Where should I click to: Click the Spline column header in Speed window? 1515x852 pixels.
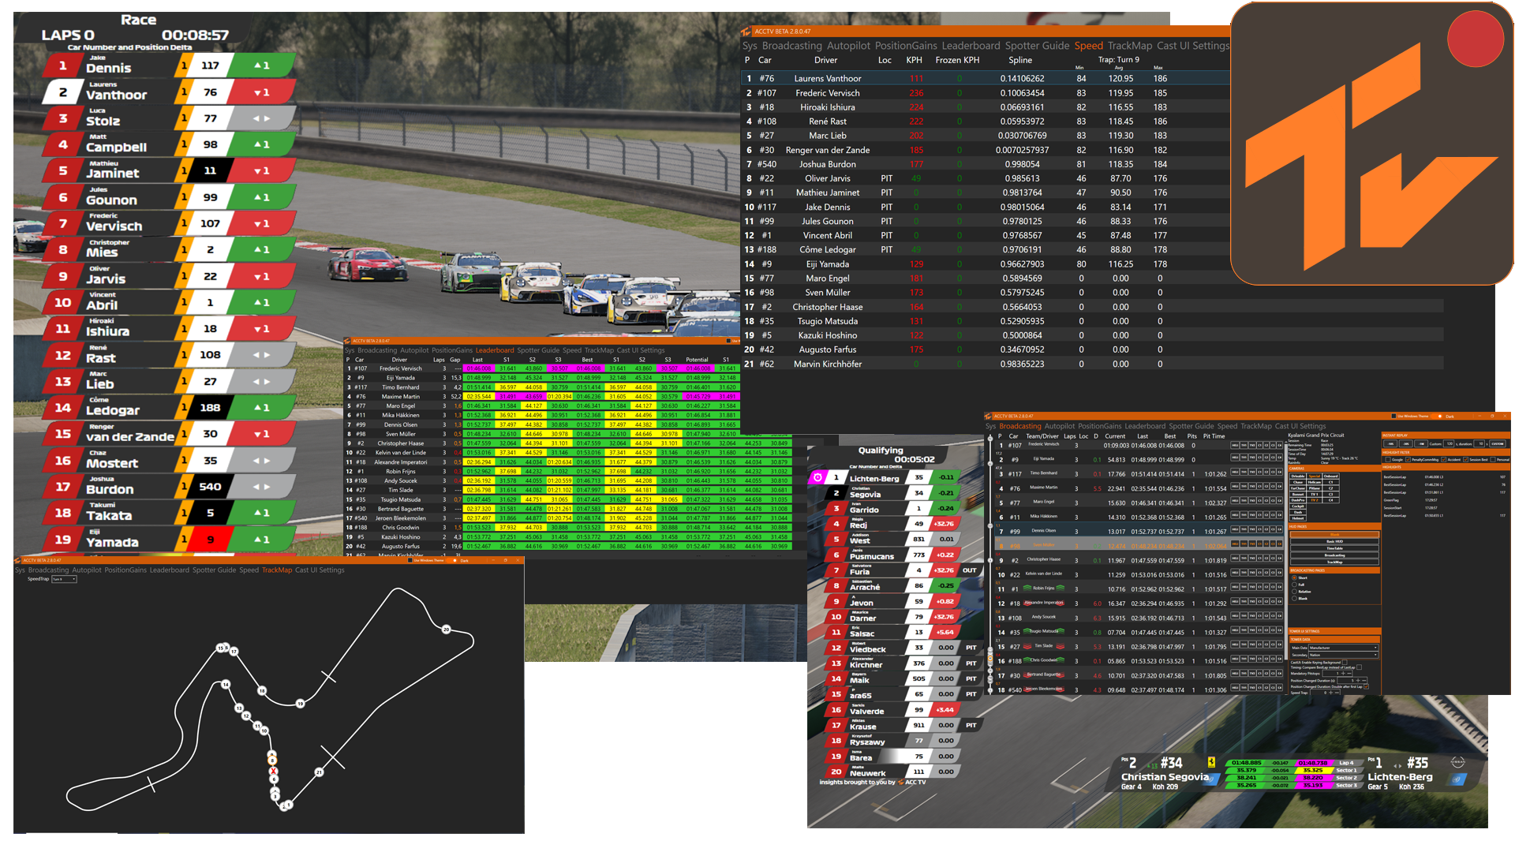[1020, 60]
